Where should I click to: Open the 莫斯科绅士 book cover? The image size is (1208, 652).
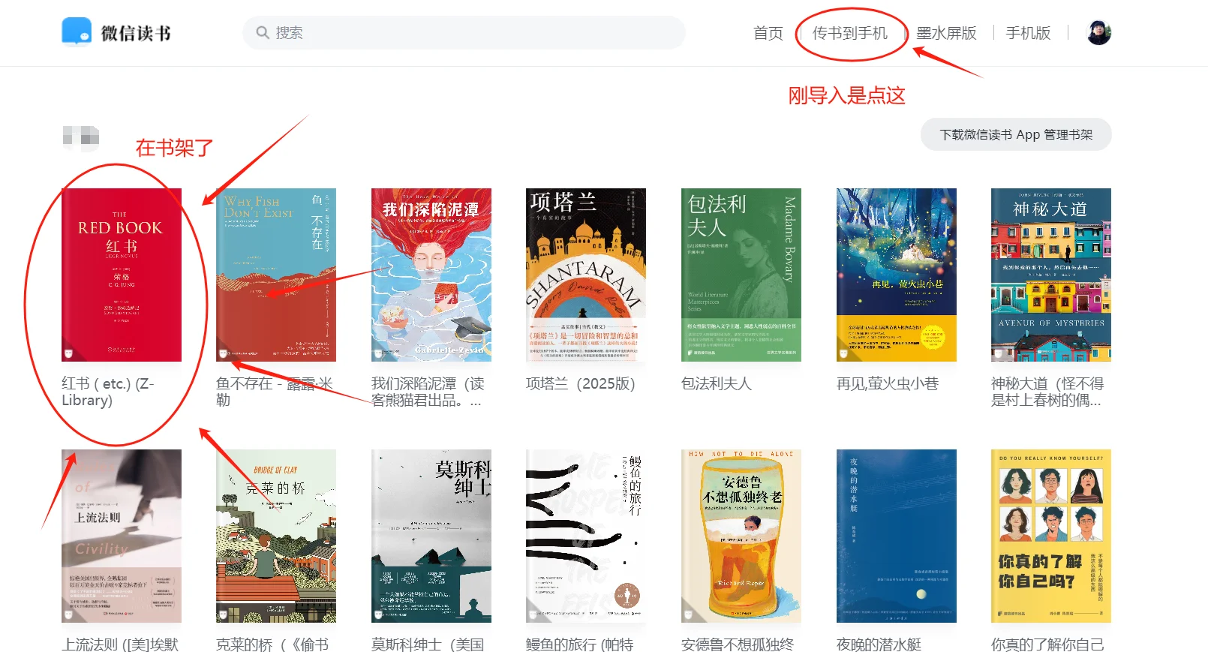click(431, 536)
